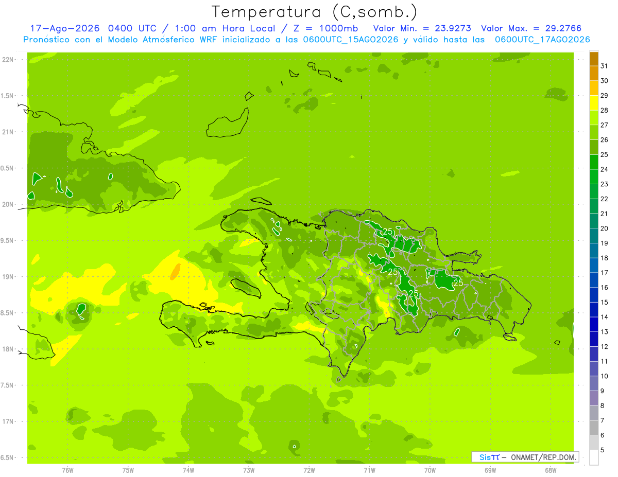
Task: Click the legend number '15'
Action: click(x=605, y=303)
